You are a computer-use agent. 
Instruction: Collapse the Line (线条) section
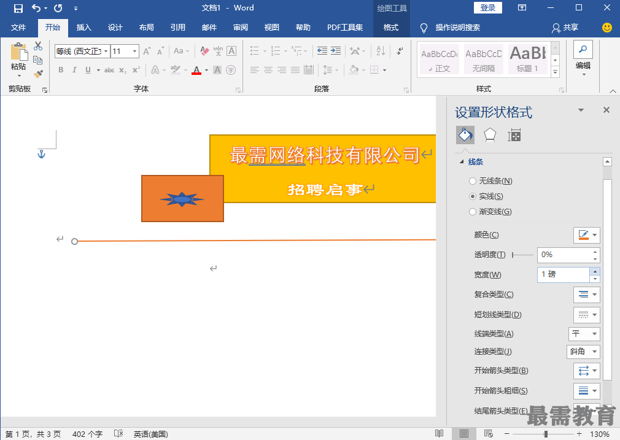462,161
